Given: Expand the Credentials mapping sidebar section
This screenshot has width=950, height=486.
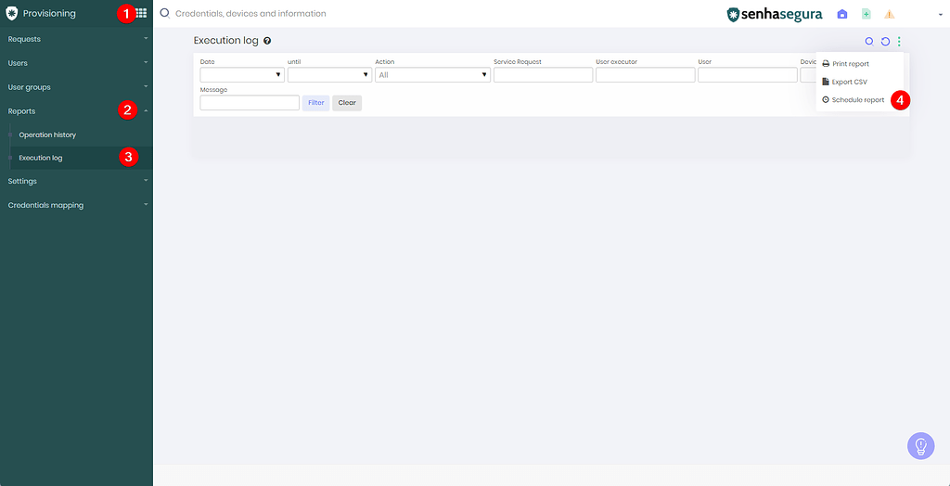Looking at the screenshot, I should coord(76,205).
